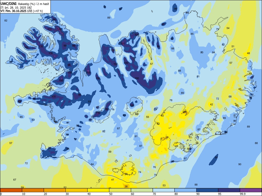Viewport: 262px width, 196px height.
Task: Select the bright yellow 40–50 legend swatch
Action: [x=98, y=190]
